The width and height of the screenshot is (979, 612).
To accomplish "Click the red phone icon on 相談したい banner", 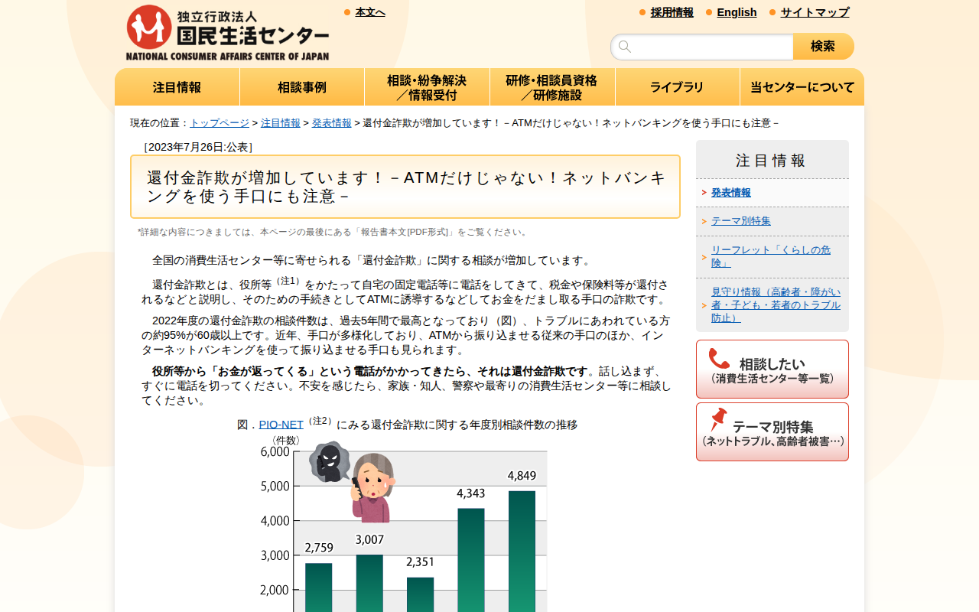I will point(719,359).
